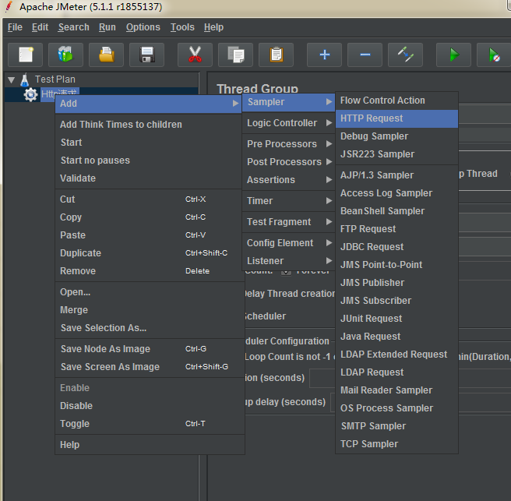This screenshot has width=511, height=501.
Task: Expand the Assertions submenu
Action: coord(288,180)
